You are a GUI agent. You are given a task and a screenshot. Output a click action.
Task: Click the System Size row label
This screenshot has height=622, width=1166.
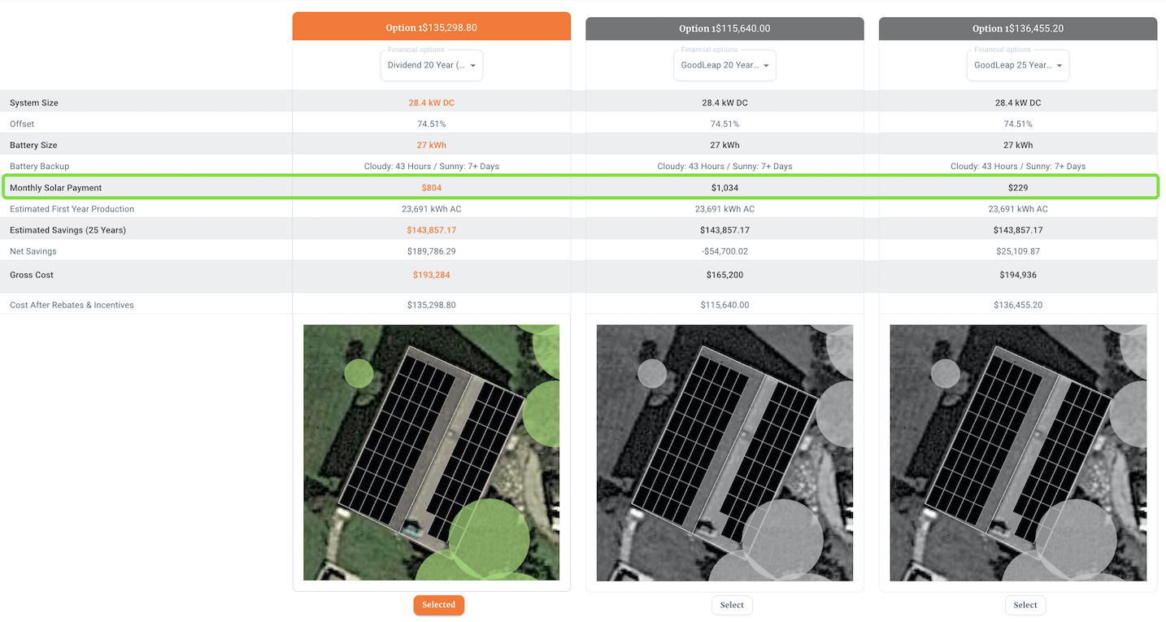coord(34,102)
